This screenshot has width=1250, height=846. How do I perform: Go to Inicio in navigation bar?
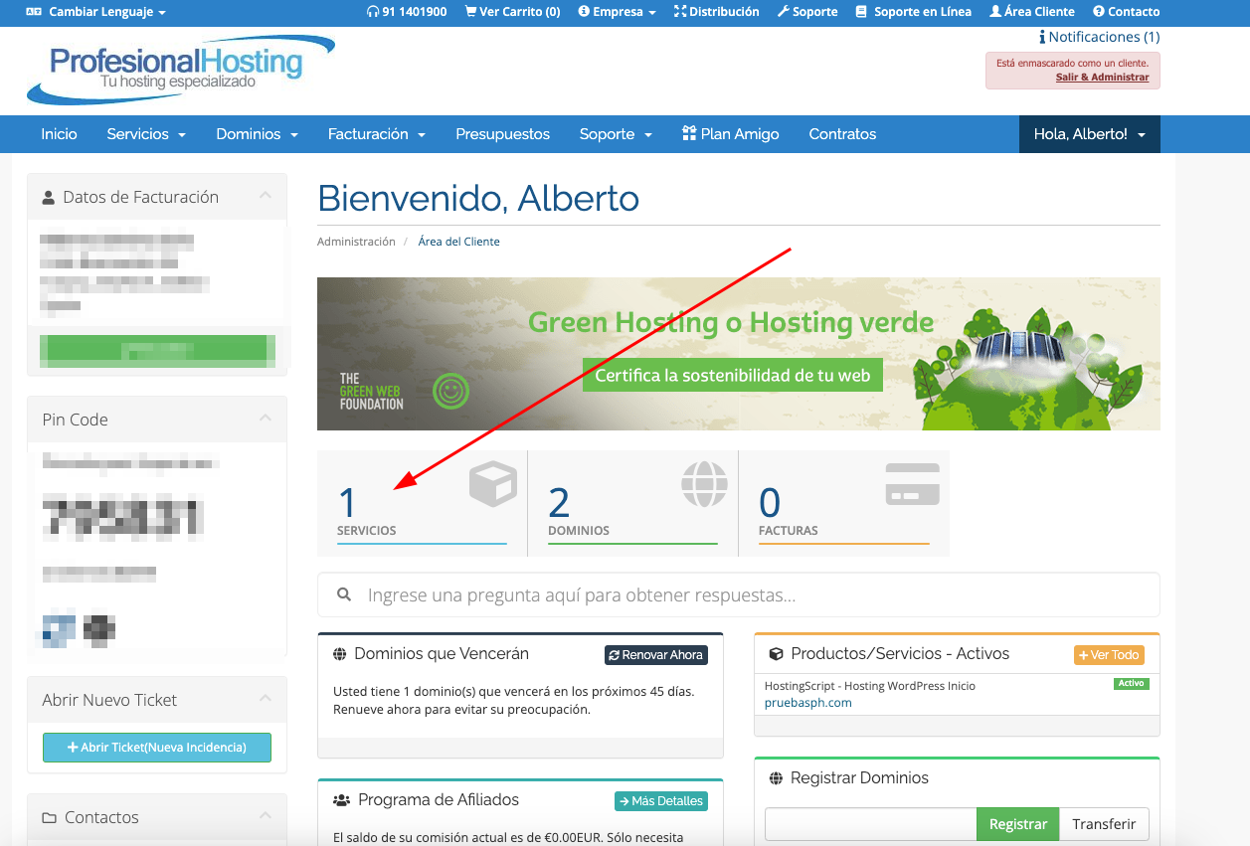coord(59,134)
